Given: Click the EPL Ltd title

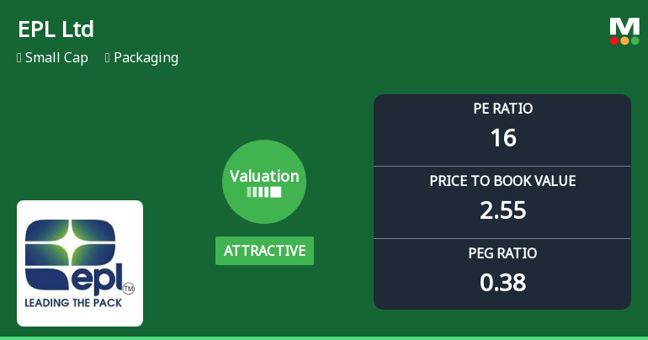Looking at the screenshot, I should point(56,29).
